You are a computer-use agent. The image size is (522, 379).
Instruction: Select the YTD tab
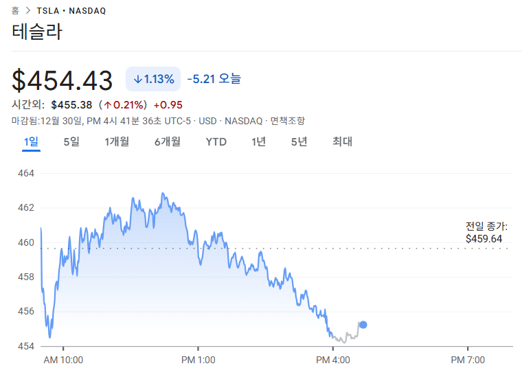click(216, 142)
